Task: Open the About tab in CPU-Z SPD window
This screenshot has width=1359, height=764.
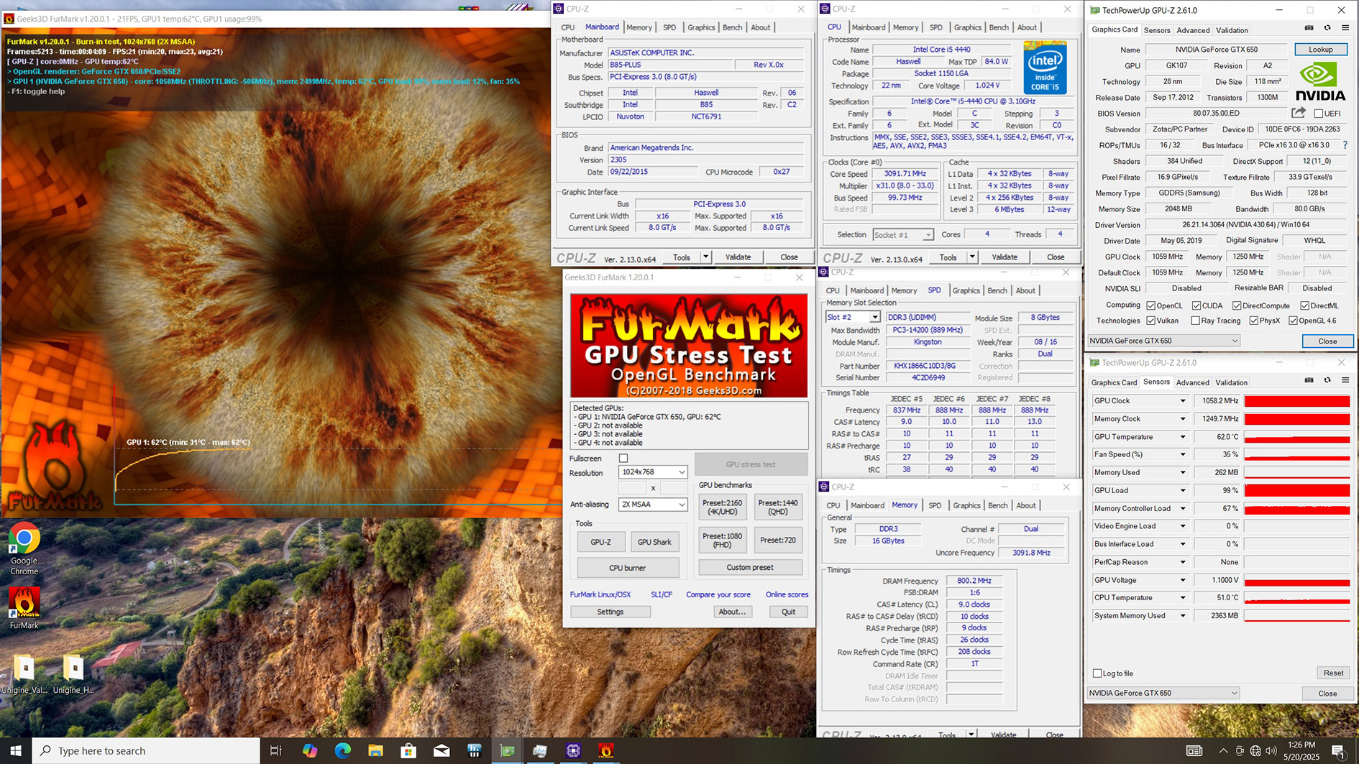Action: tap(1025, 290)
